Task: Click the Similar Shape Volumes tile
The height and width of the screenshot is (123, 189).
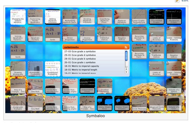Action: tap(122, 103)
